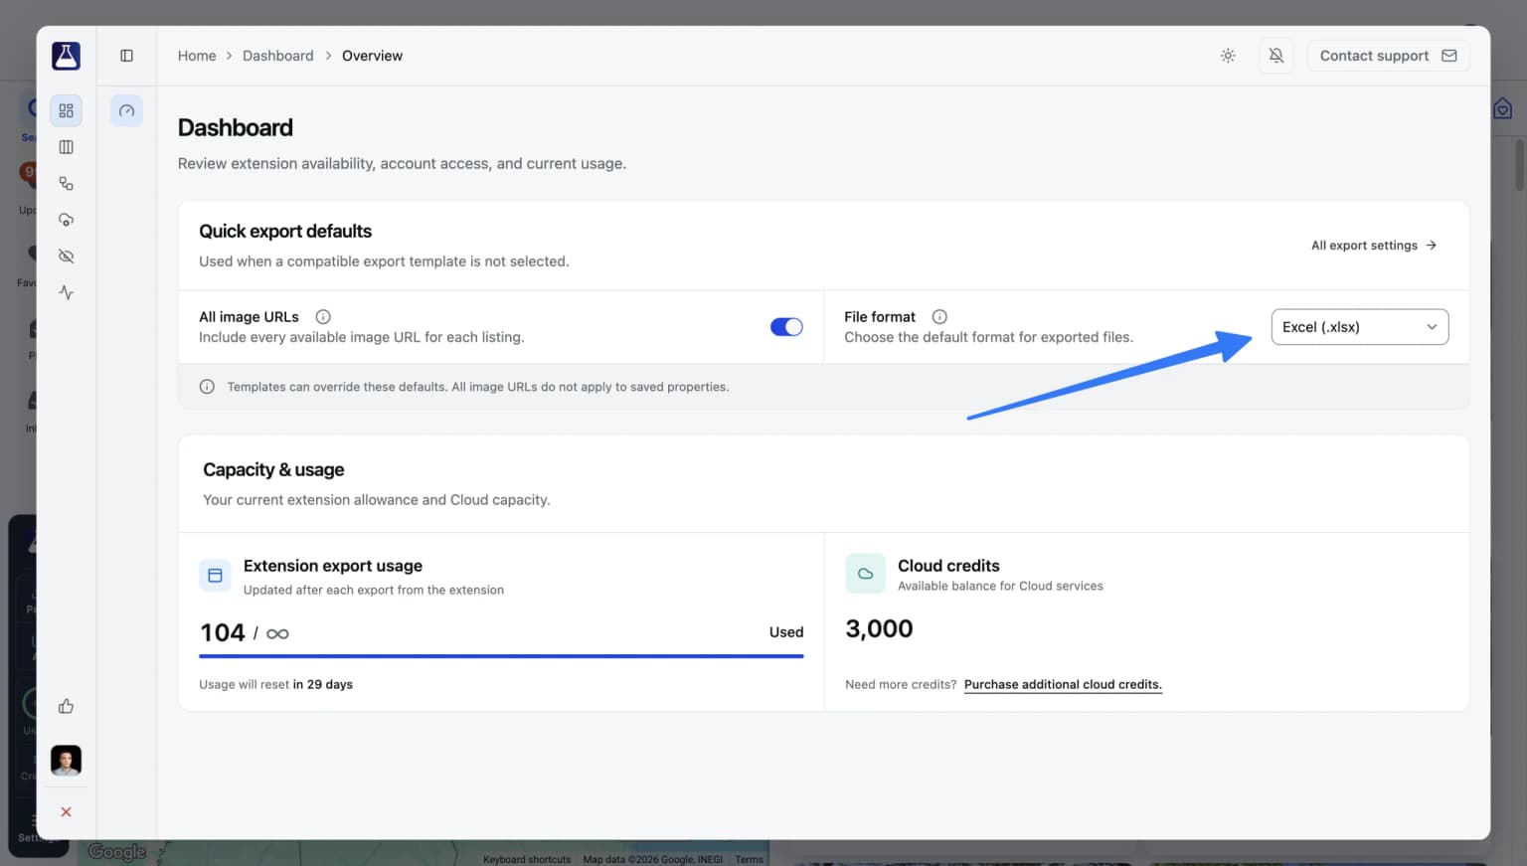The image size is (1527, 866).
Task: Disable the All image URLs toggle
Action: (786, 327)
